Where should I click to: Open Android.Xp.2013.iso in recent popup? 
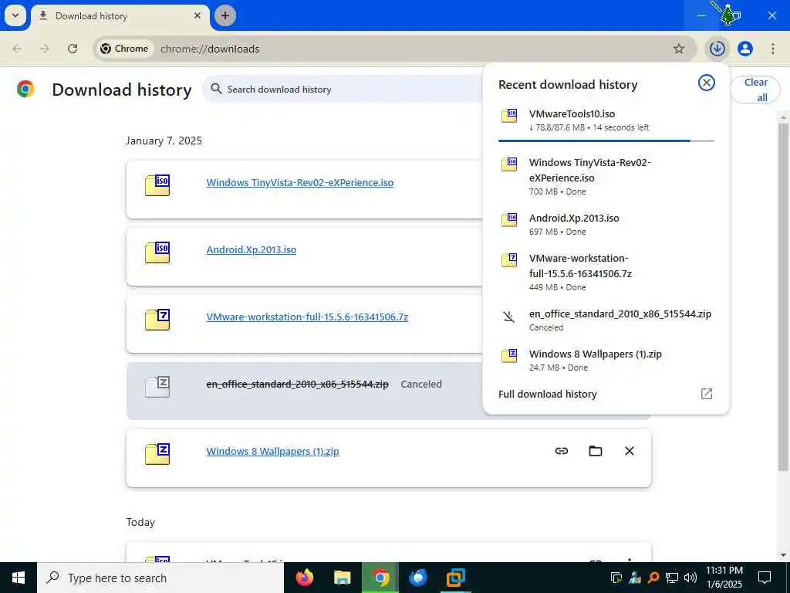tap(606, 225)
